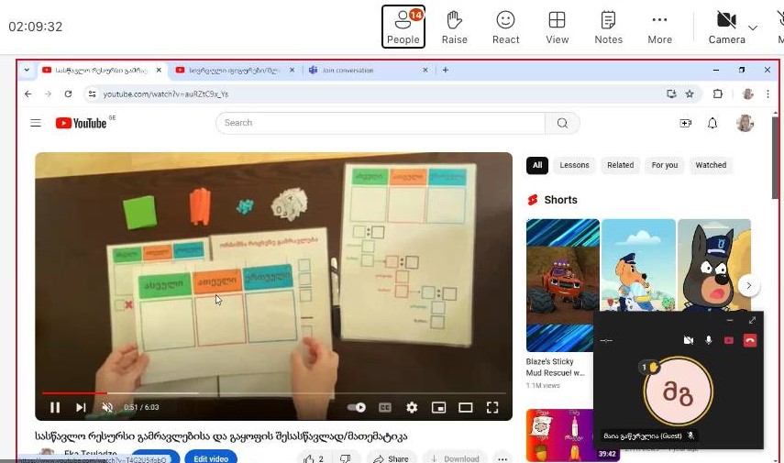
Task: Click the YouTube Create video icon
Action: 684,123
